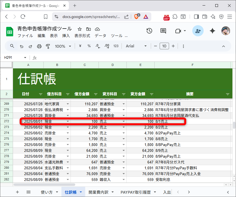Switch to the PAYPAY取引履歴 sheet tab

[x=135, y=192]
